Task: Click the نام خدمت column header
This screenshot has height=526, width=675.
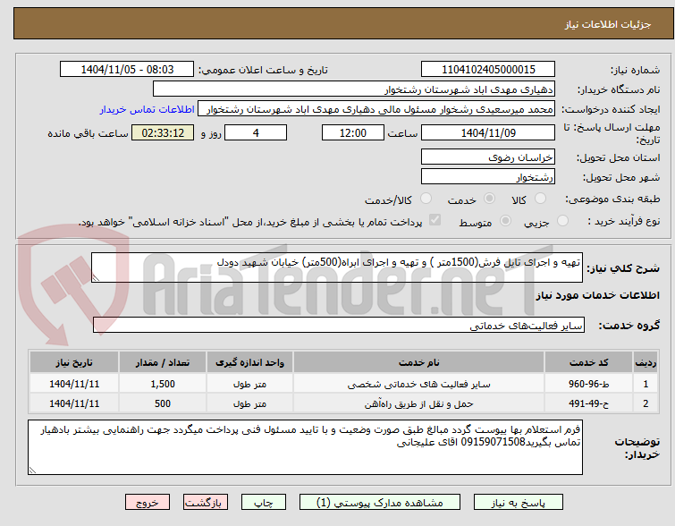Action: click(419, 362)
